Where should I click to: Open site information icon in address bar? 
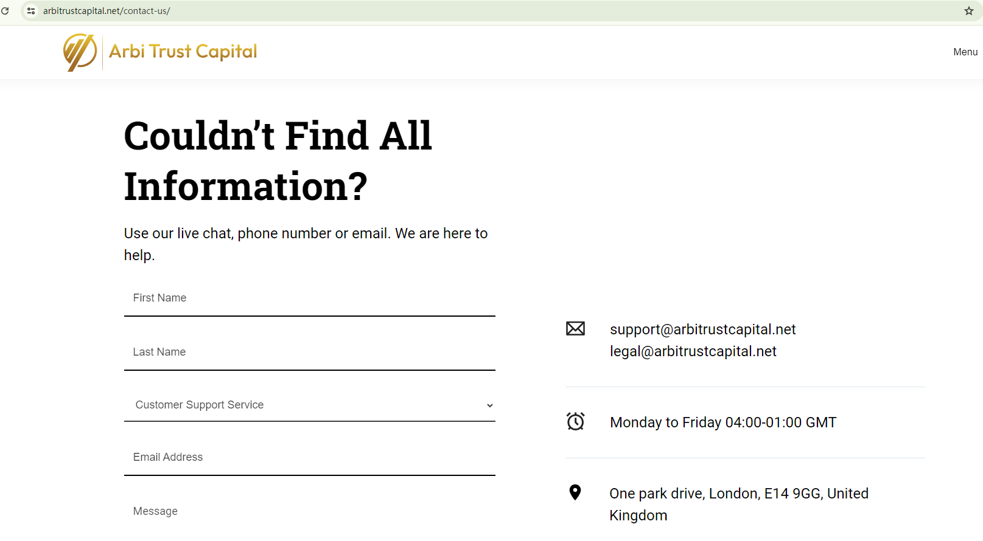click(31, 11)
